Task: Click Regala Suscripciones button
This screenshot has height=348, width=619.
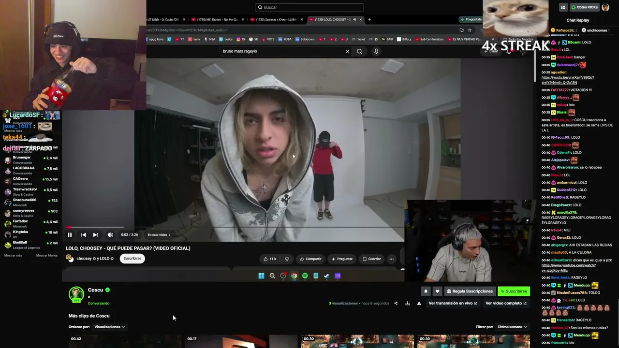Action: (470, 291)
